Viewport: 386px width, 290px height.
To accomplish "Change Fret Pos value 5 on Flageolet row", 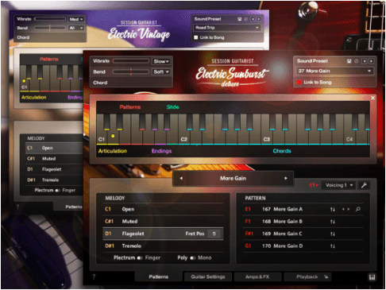I will tap(214, 234).
